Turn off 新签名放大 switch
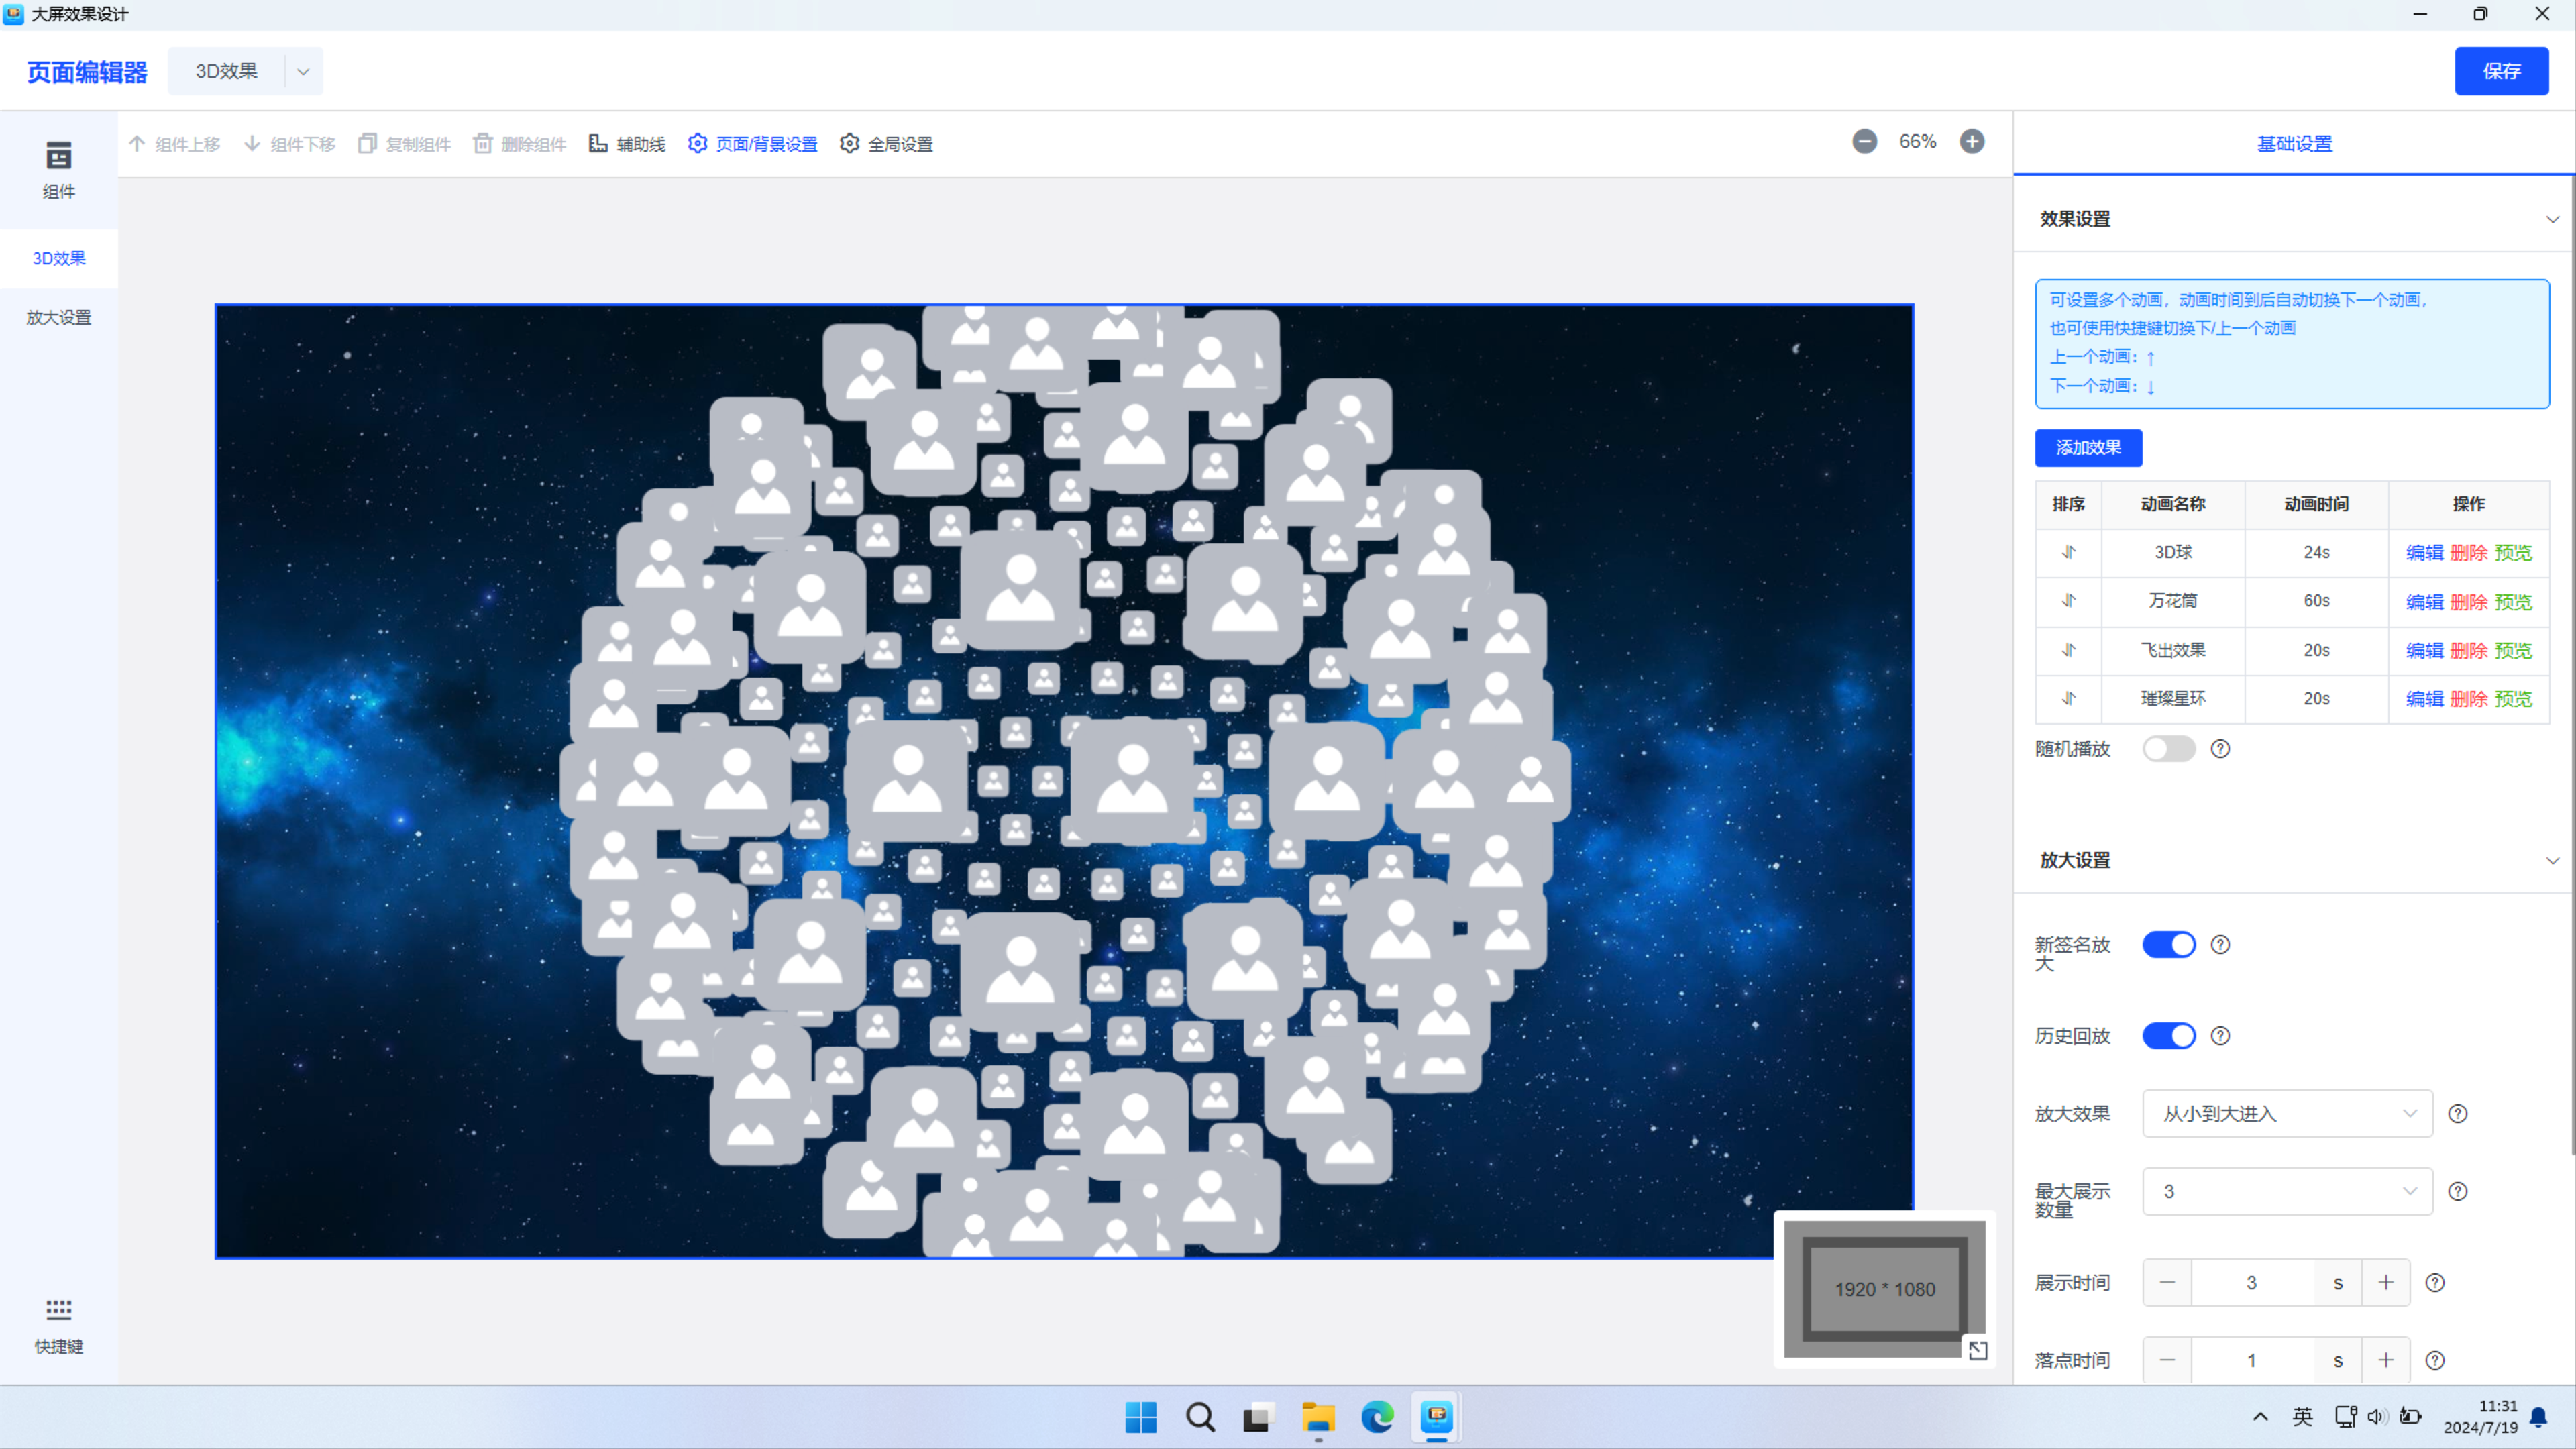2576x1449 pixels. tap(2168, 945)
